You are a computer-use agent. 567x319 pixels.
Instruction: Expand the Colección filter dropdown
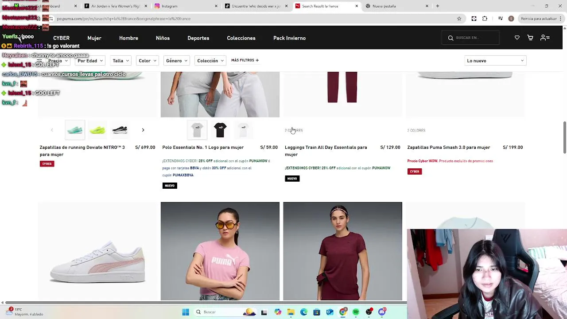coord(210,61)
